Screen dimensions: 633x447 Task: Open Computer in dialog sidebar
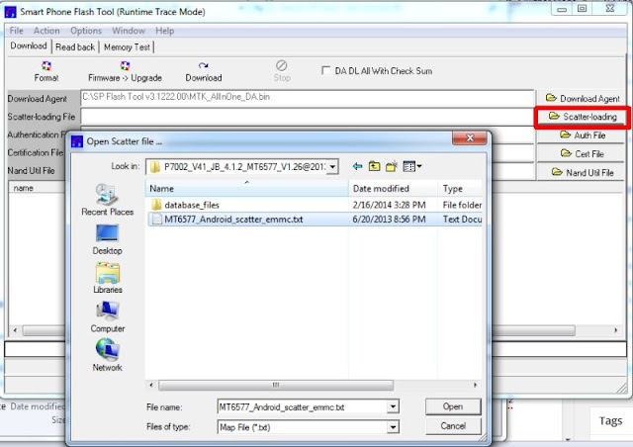point(108,317)
